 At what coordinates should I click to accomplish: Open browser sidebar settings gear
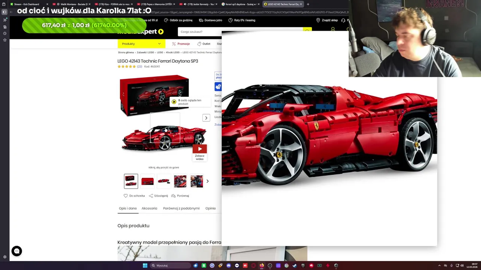click(5, 257)
